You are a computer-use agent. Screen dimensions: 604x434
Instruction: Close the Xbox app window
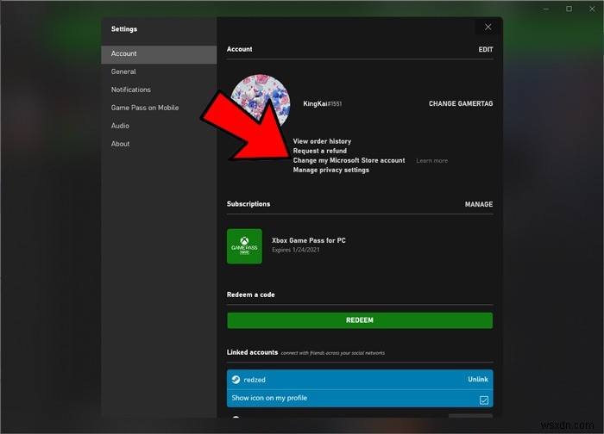592,9
